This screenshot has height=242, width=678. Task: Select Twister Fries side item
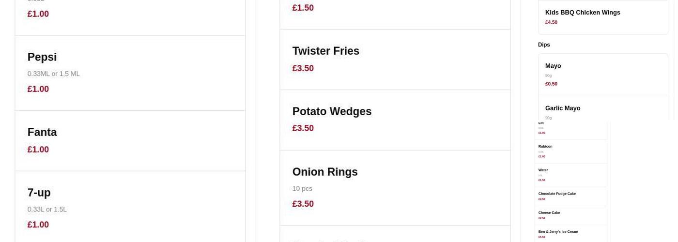[325, 51]
